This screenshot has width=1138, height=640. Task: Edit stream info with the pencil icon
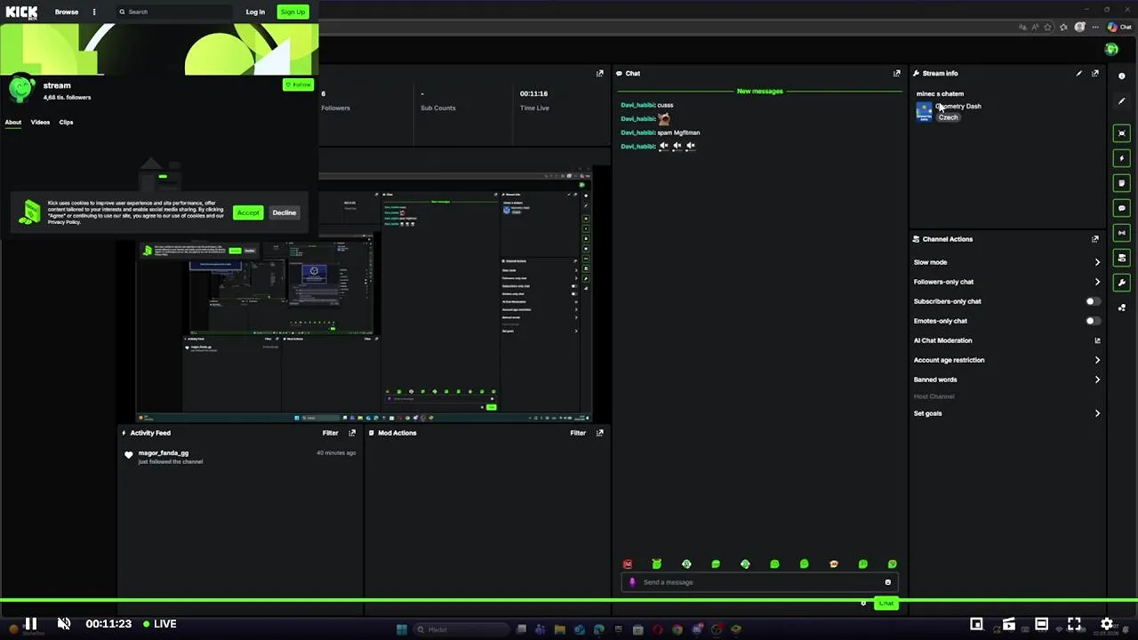tap(1078, 73)
